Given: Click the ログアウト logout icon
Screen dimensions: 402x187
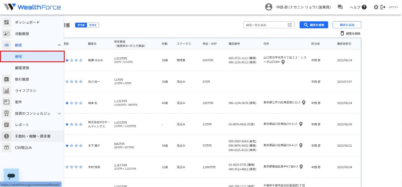Looking at the screenshot, I should pos(383,7).
